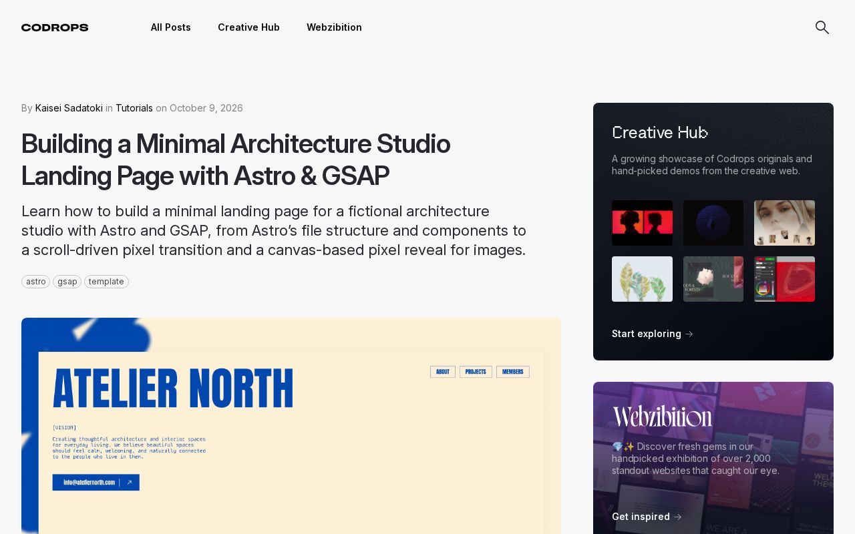Open the dark blue sphere thumbnail

(x=713, y=223)
